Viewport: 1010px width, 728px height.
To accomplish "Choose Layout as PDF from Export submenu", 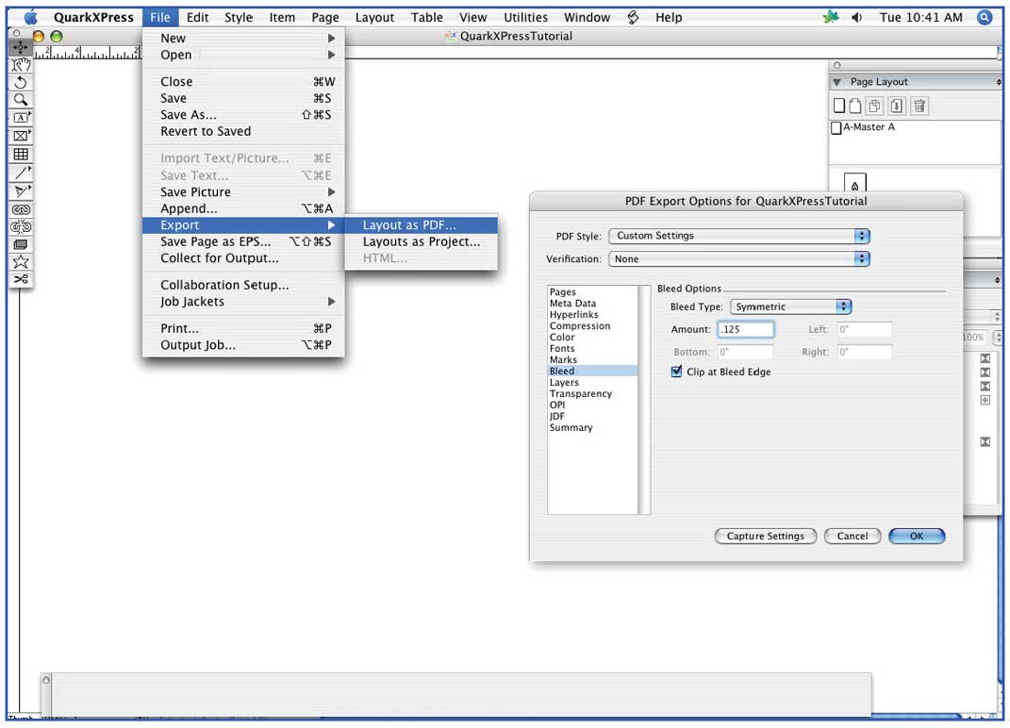I will pos(422,224).
